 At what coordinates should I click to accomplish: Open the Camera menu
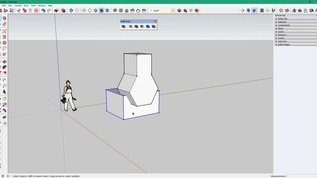18,5
